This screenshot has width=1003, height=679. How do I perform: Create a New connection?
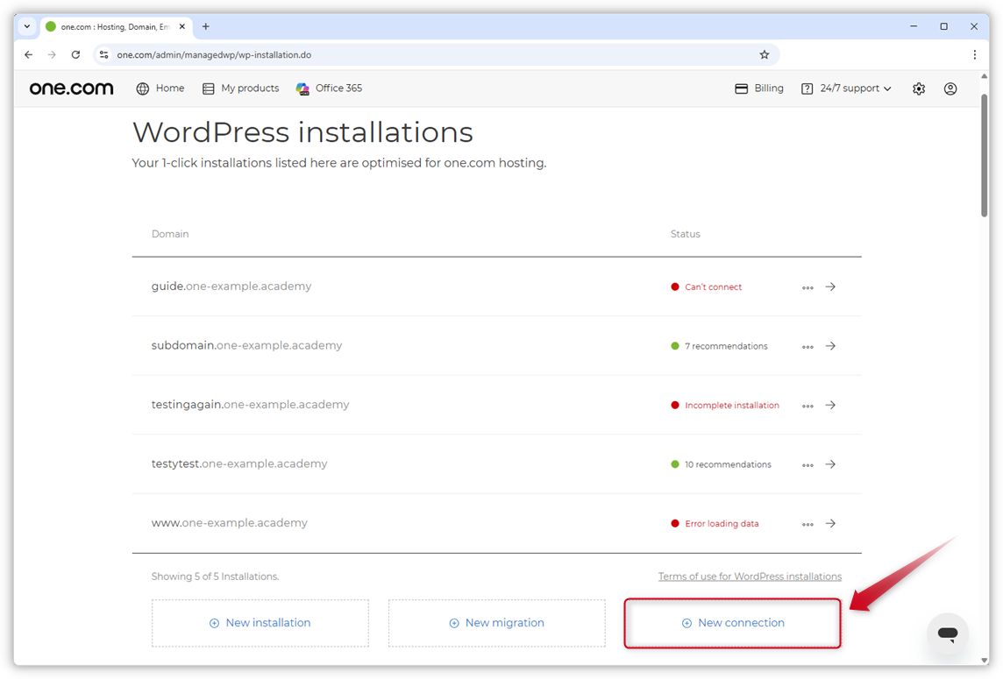click(x=732, y=624)
